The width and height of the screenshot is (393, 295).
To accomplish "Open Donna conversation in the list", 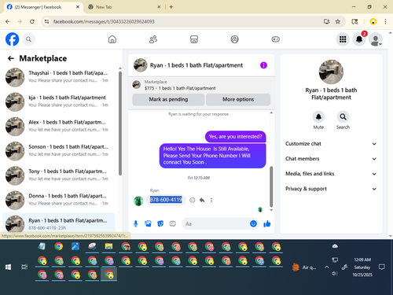I will (x=59, y=200).
